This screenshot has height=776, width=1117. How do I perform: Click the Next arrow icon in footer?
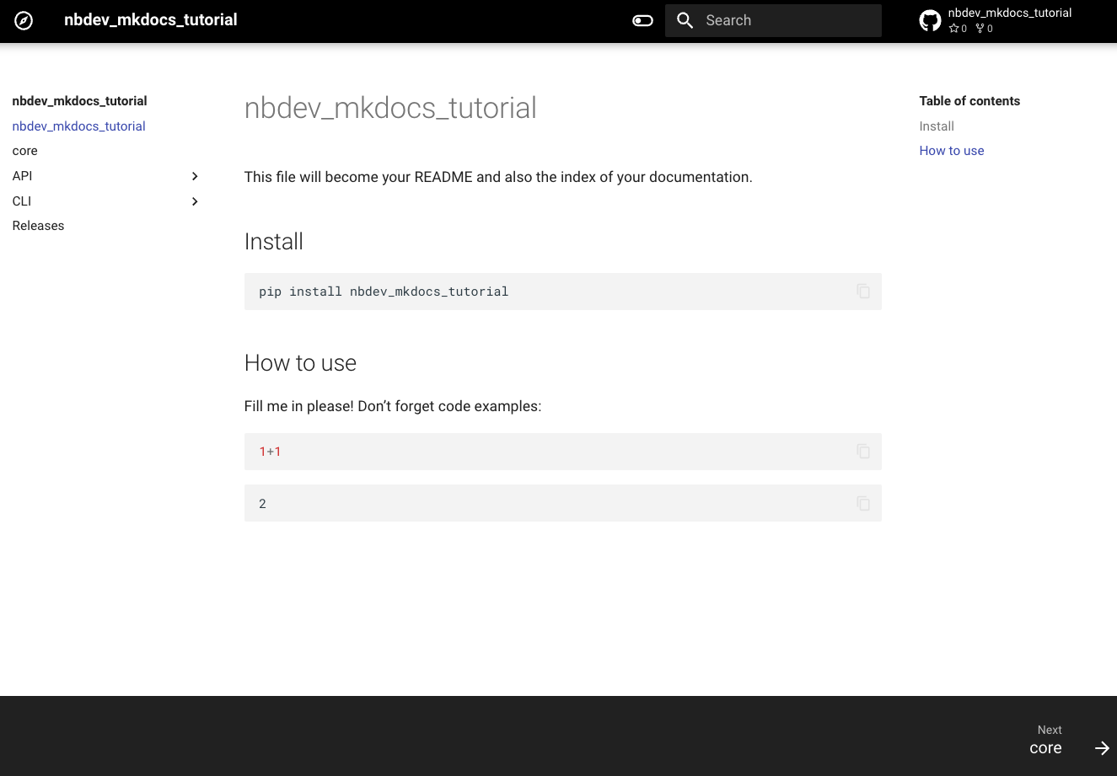pos(1102,748)
